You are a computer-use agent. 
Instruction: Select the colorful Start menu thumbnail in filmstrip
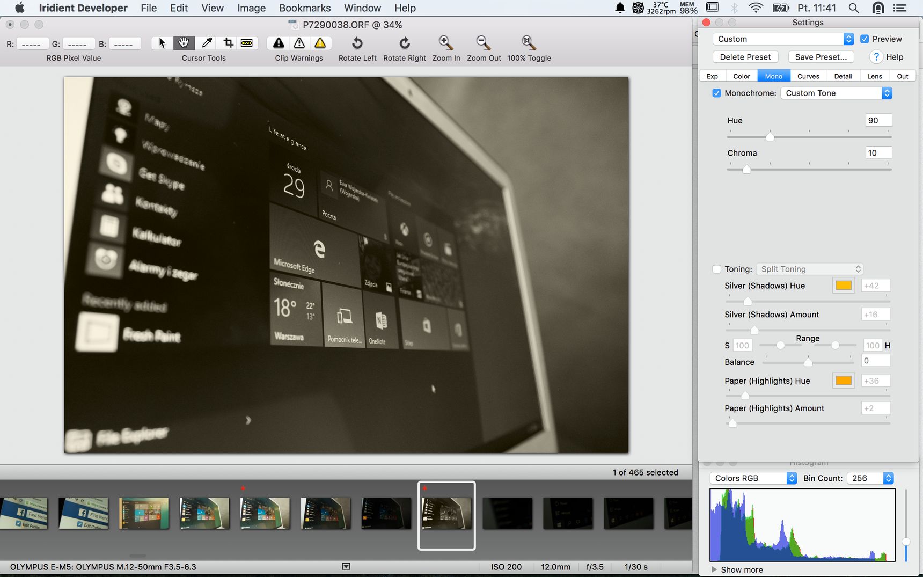point(143,513)
